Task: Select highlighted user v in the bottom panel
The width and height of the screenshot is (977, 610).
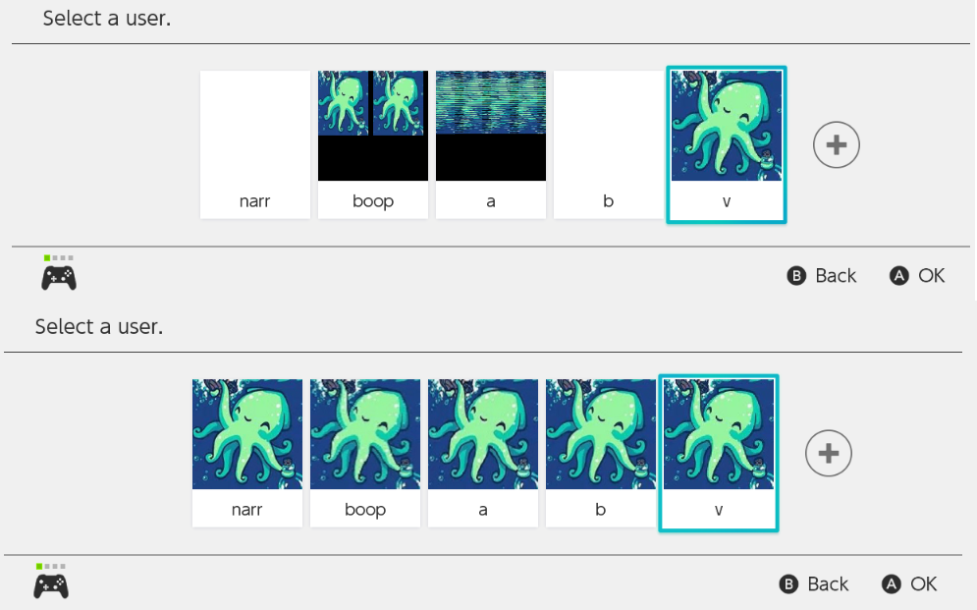Action: click(719, 453)
